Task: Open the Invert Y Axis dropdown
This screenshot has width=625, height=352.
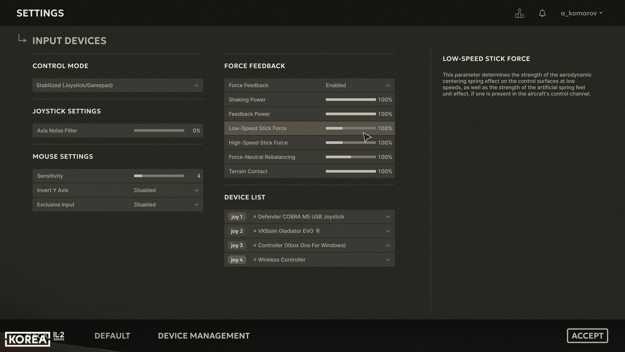Action: (118, 190)
